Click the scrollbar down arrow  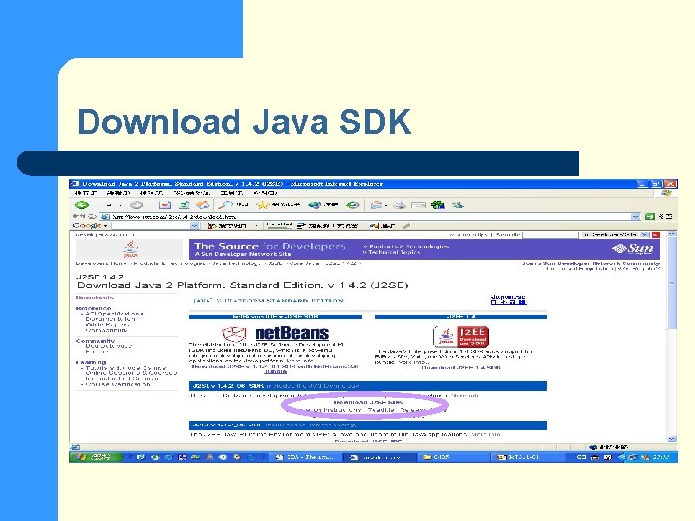[x=672, y=439]
